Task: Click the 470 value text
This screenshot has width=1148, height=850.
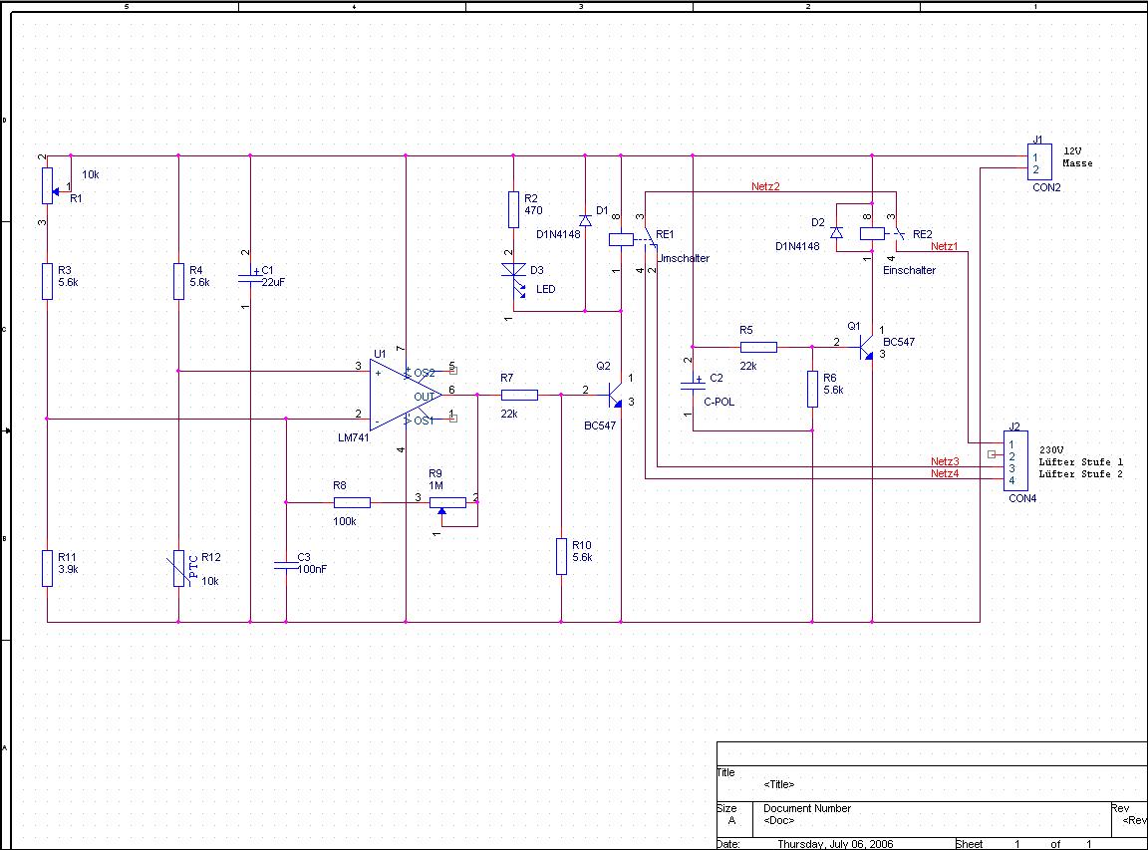Action: [533, 210]
